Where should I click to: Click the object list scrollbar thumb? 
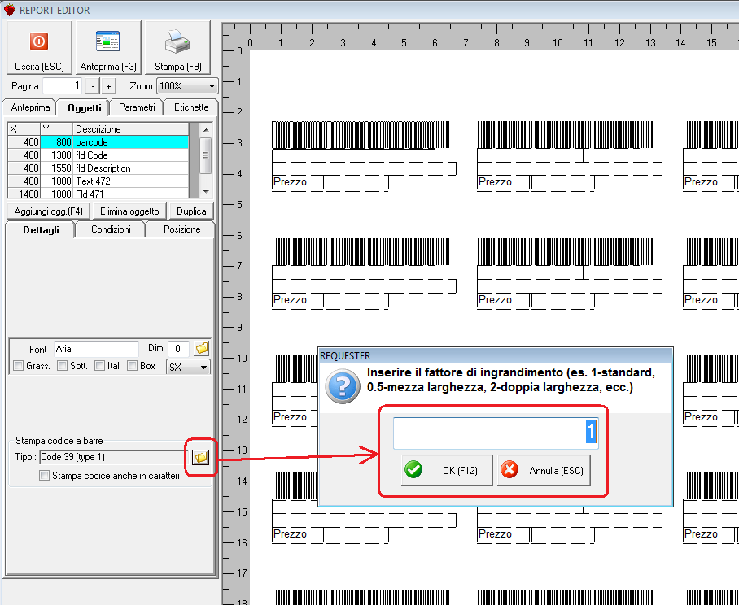205,155
